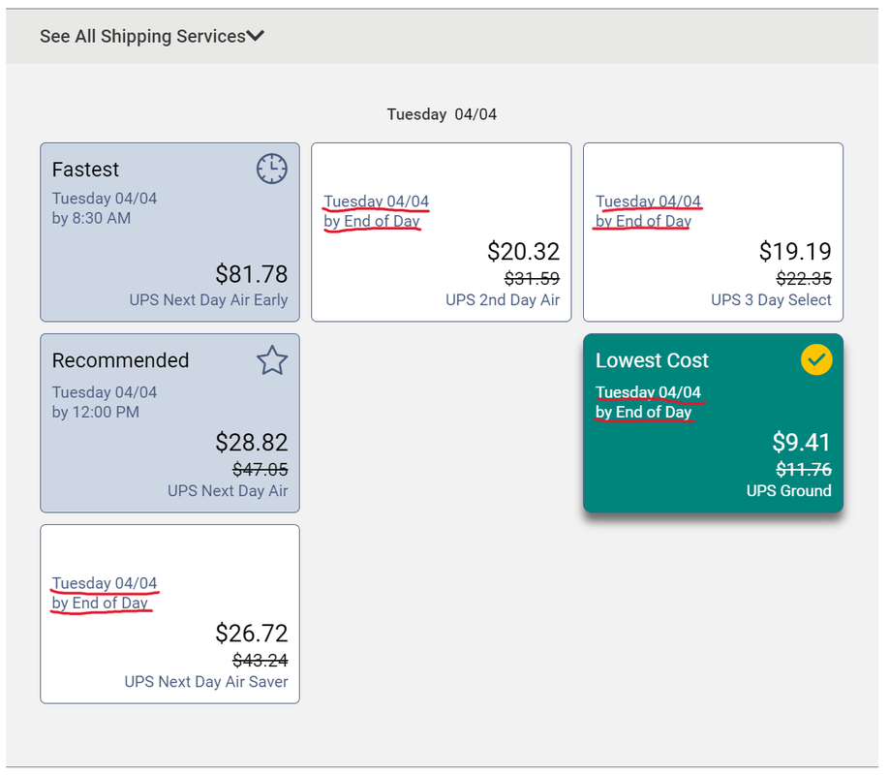Screen dimensions: 889x775
Task: Select the $26.72 shipping price
Action: (252, 634)
